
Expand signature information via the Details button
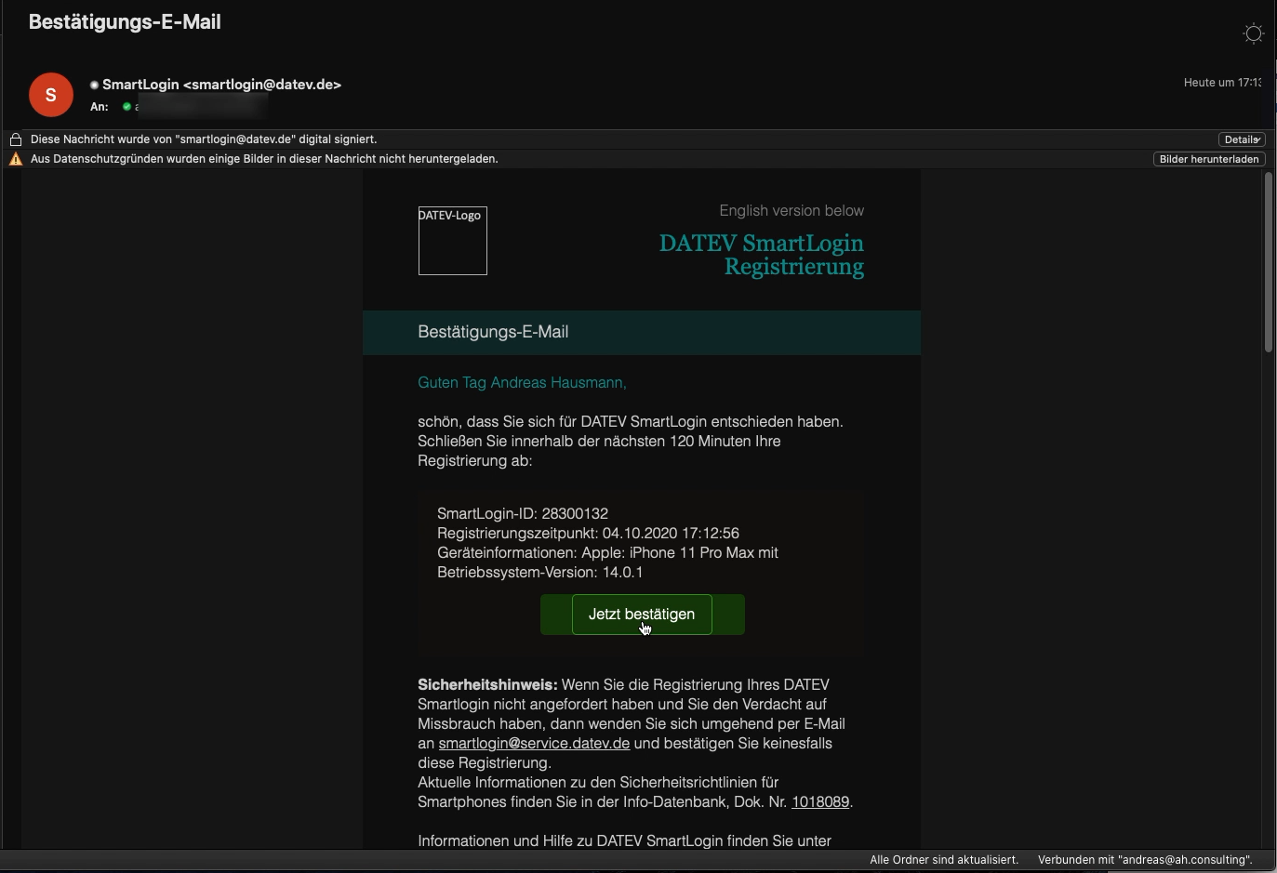(x=1242, y=139)
